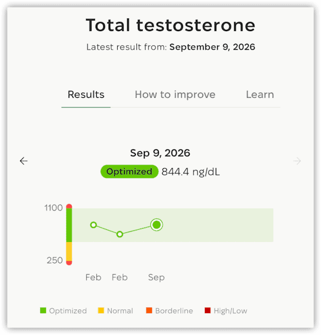Switch to the Learn tab
The height and width of the screenshot is (335, 321).
(260, 95)
